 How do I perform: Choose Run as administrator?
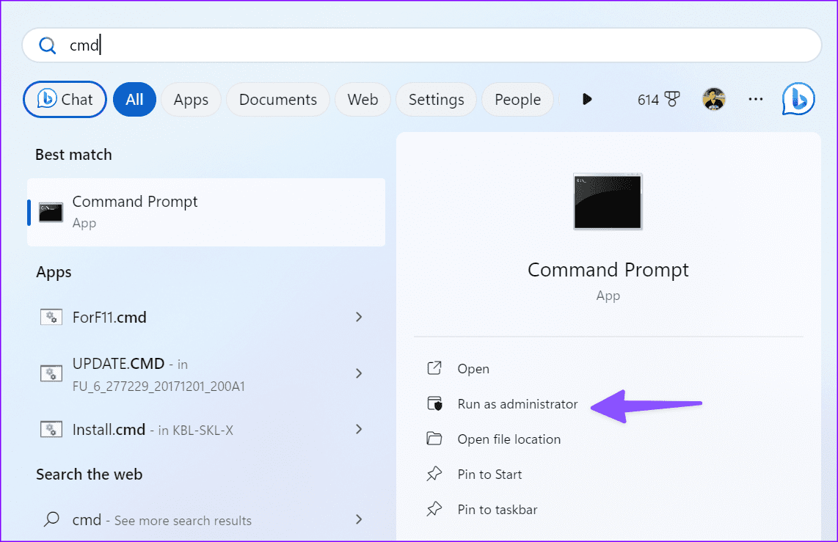pos(517,404)
